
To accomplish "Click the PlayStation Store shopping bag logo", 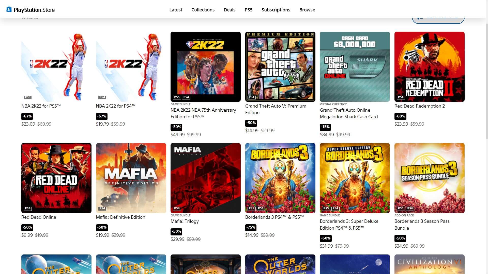I will pos(9,9).
